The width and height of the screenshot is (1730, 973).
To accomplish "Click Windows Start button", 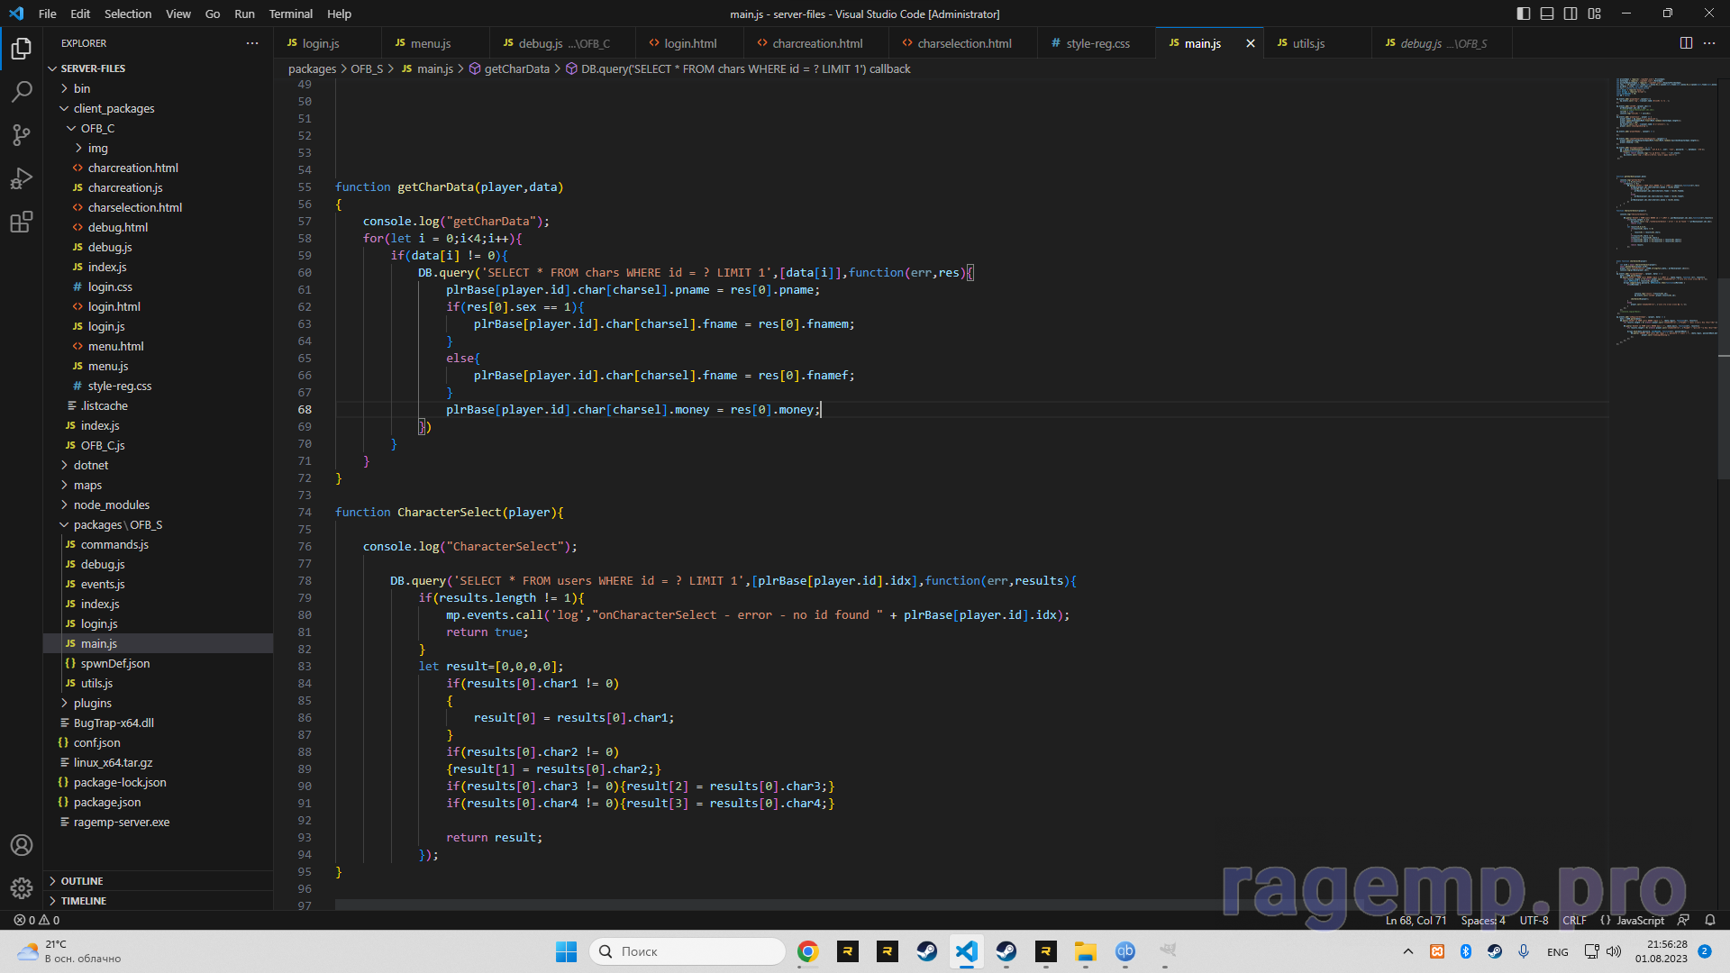I will 566,951.
